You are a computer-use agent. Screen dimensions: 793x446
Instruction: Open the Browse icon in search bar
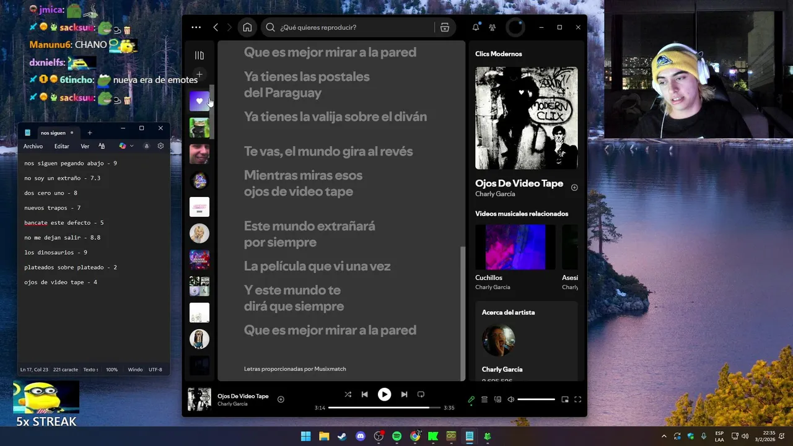(444, 27)
